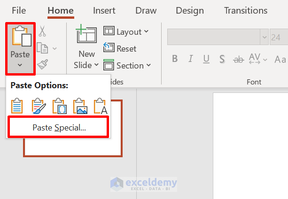This screenshot has width=288, height=199.
Task: Paste as Picture option
Action: [79, 106]
